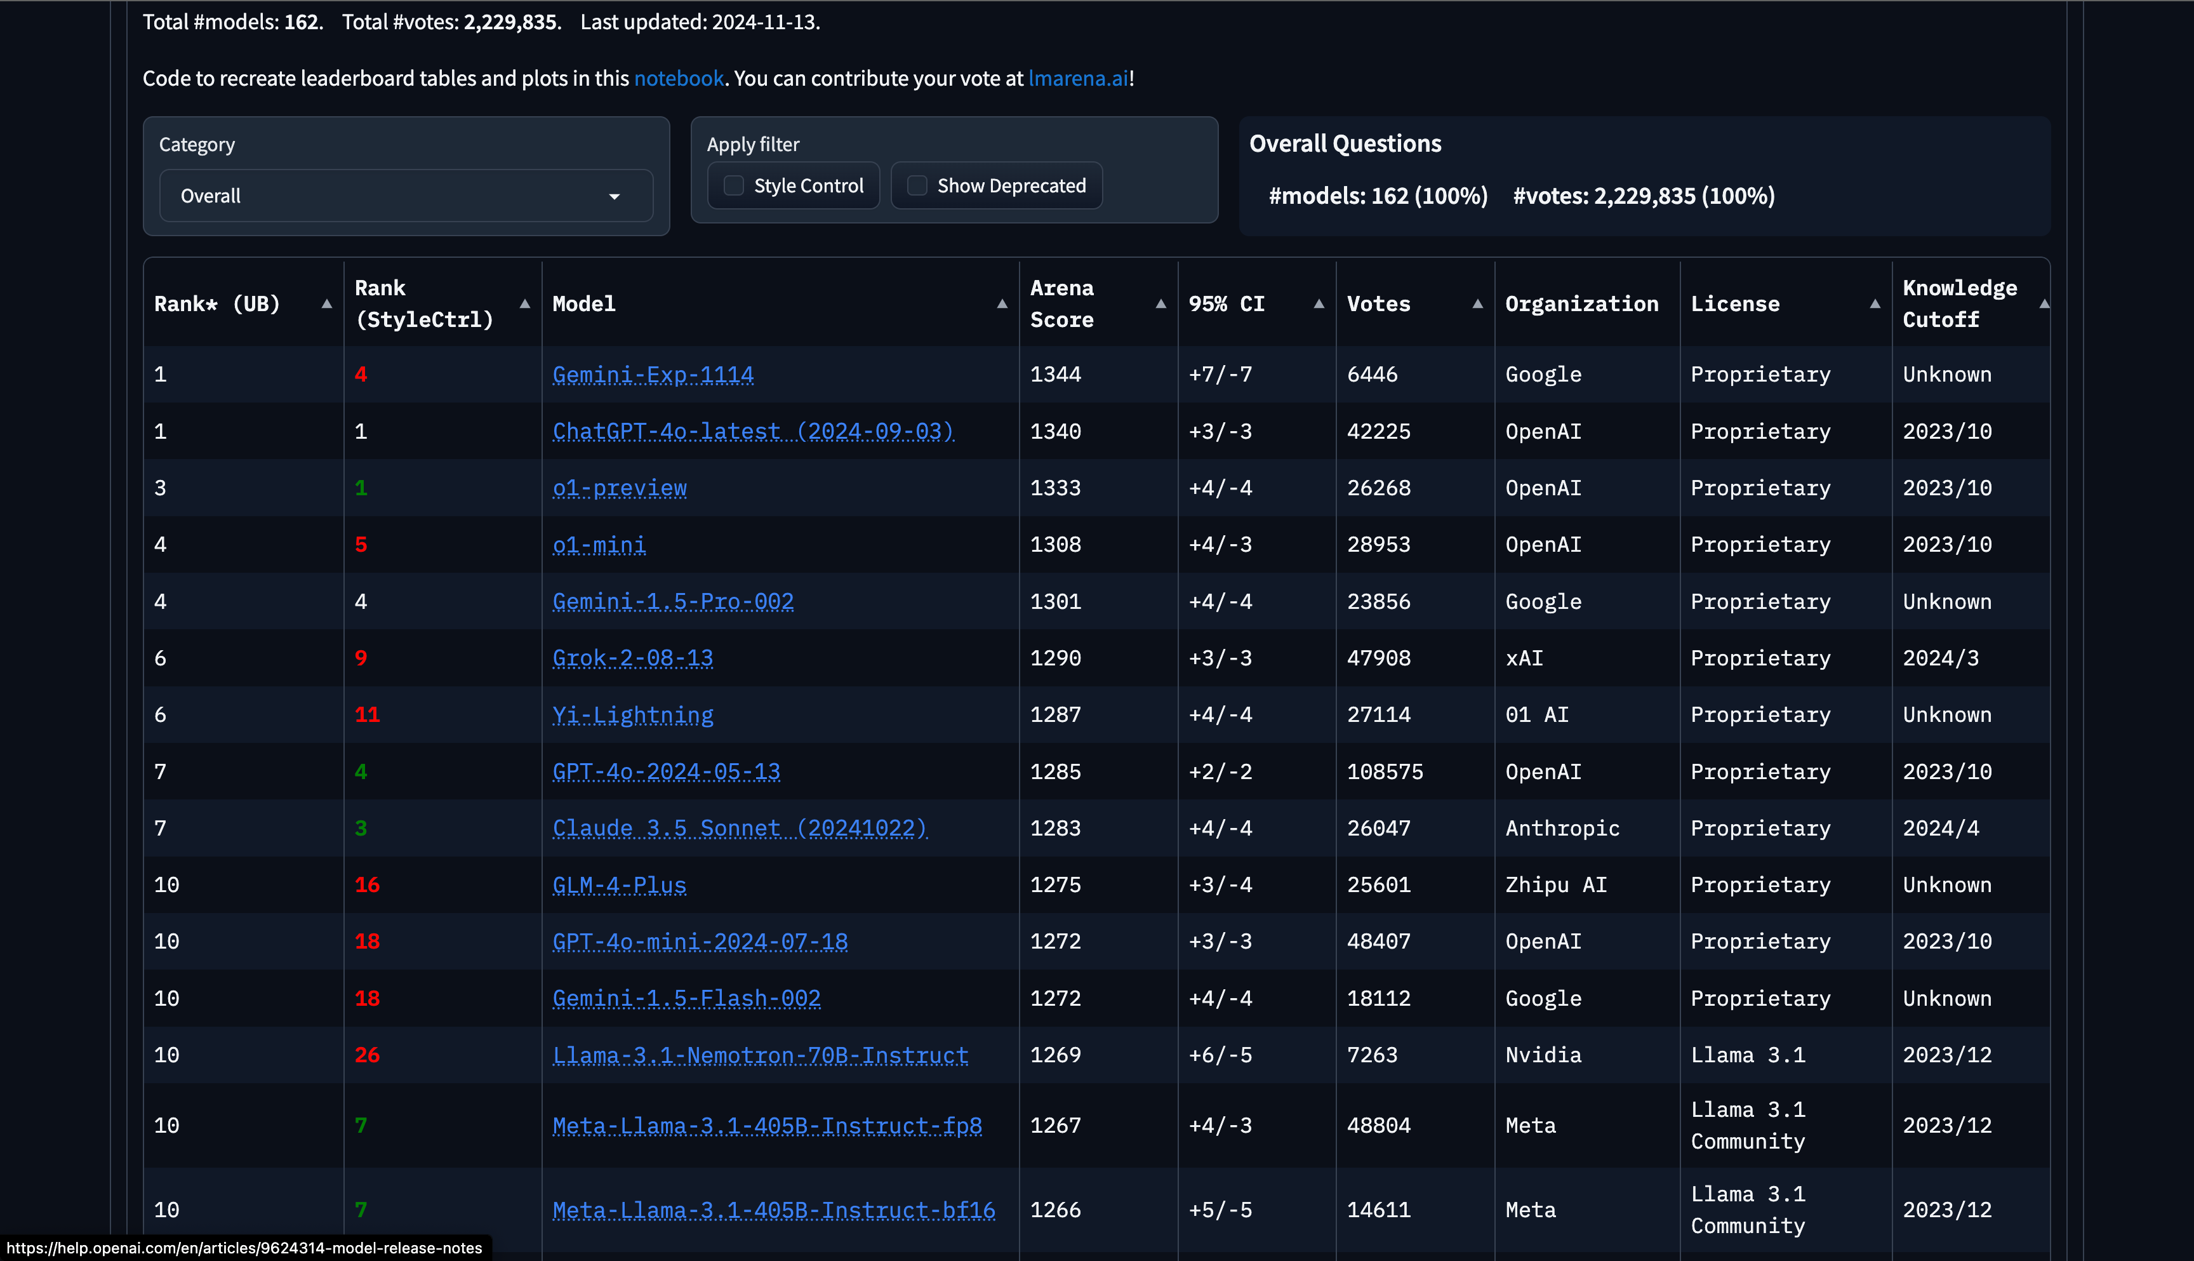
Task: Open the Category dropdown
Action: click(x=405, y=196)
